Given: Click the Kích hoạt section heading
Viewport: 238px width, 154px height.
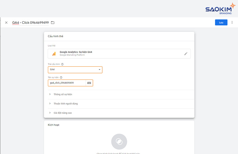Looking at the screenshot, I should [x=54, y=125].
